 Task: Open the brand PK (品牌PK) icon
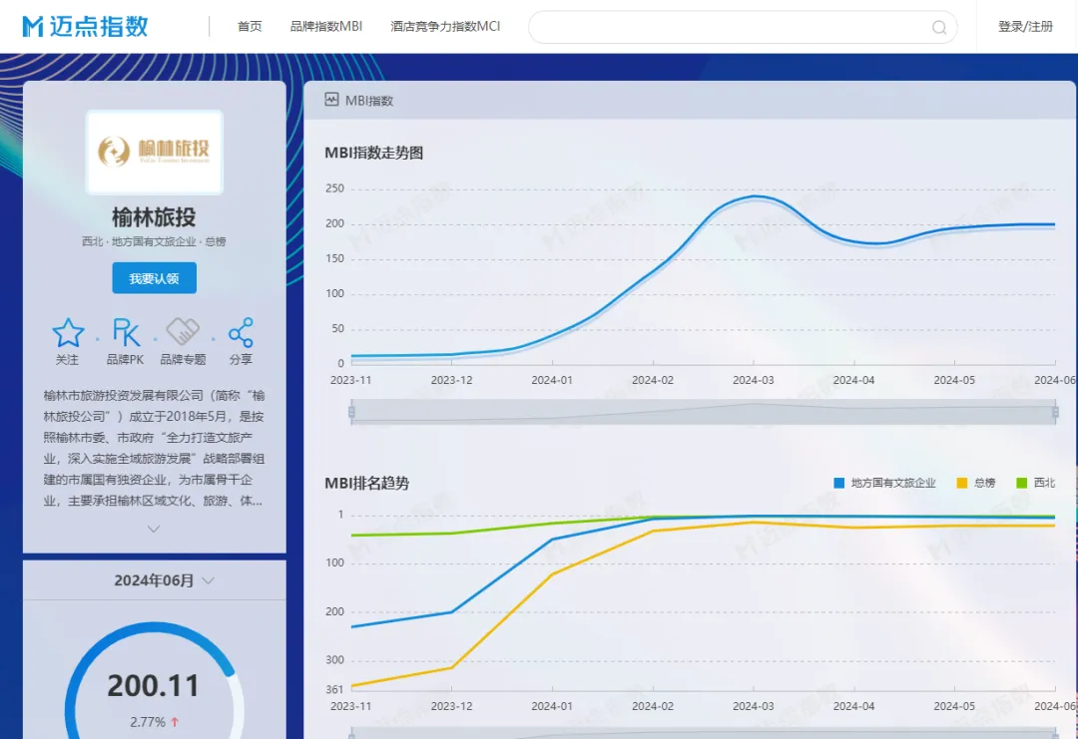[126, 333]
